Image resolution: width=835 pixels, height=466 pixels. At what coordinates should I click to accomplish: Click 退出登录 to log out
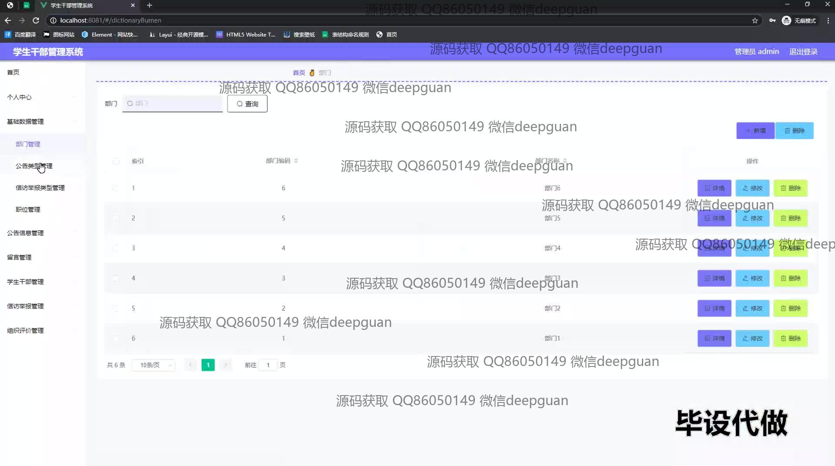tap(803, 52)
